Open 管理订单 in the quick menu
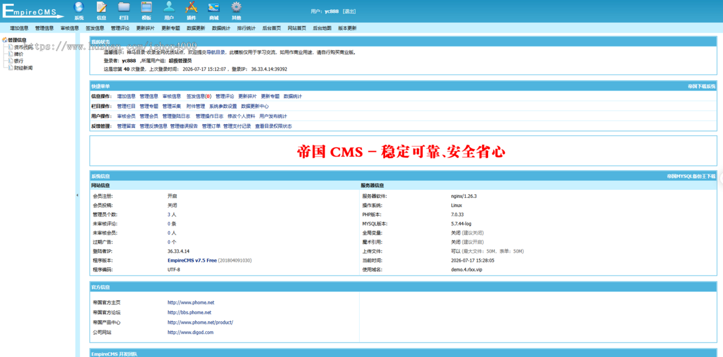The height and width of the screenshot is (357, 723). point(211,126)
